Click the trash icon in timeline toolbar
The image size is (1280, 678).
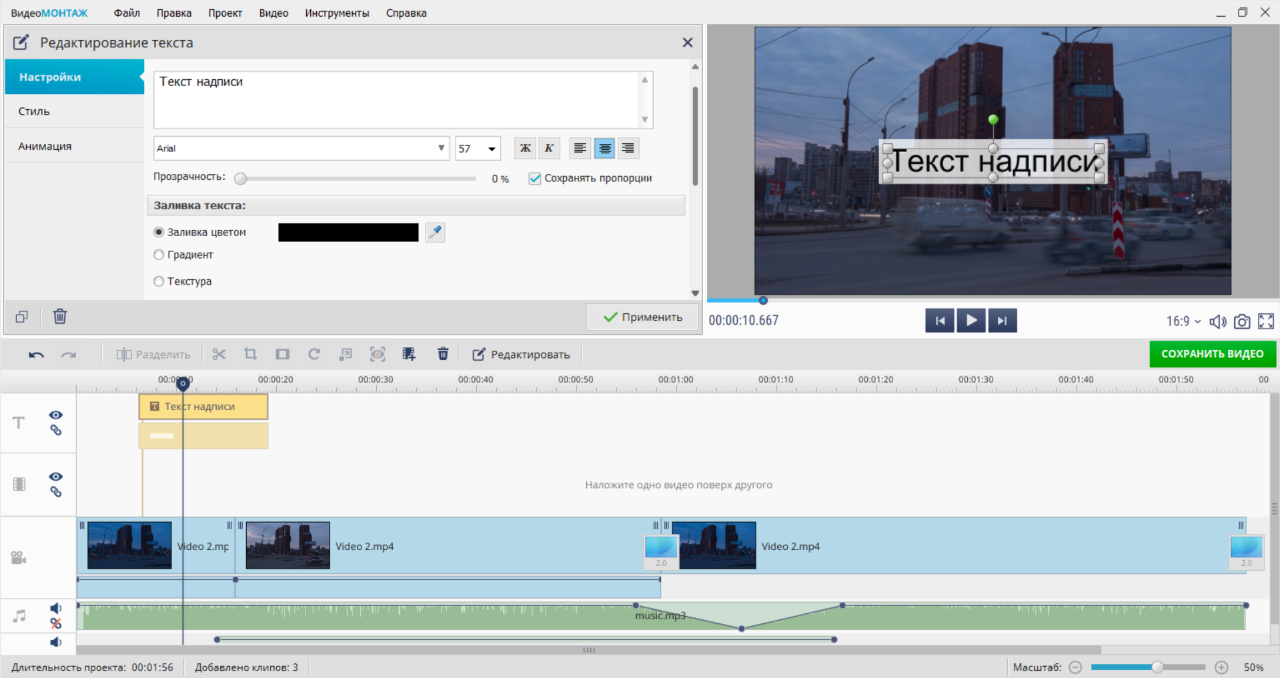(443, 354)
